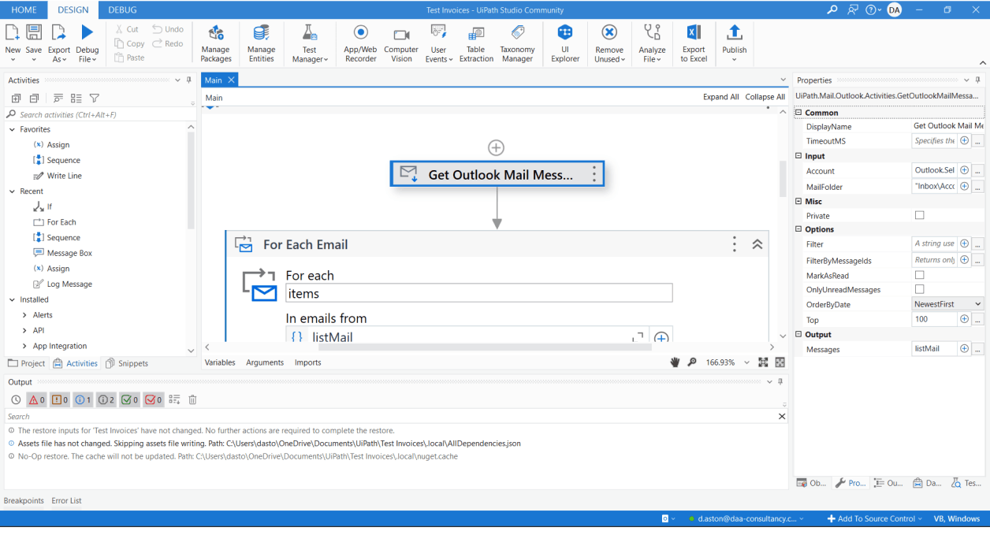The width and height of the screenshot is (990, 557).
Task: Open the search icon in title bar
Action: (832, 10)
